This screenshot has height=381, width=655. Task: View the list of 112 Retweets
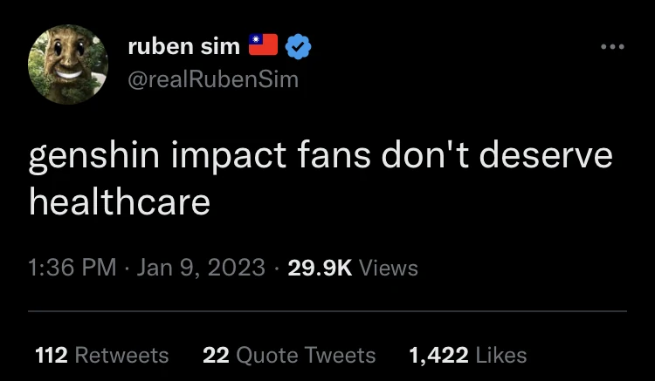pyautogui.click(x=101, y=355)
